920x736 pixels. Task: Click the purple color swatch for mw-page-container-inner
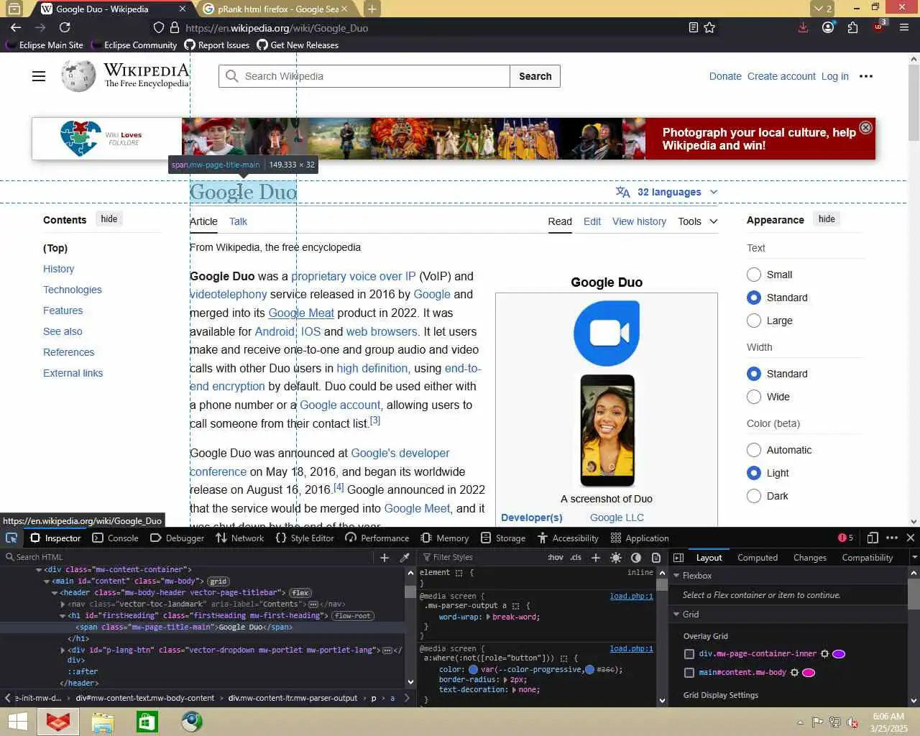click(x=839, y=654)
